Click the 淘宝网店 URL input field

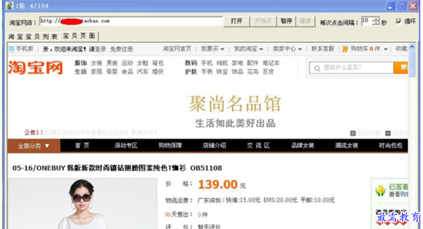131,21
